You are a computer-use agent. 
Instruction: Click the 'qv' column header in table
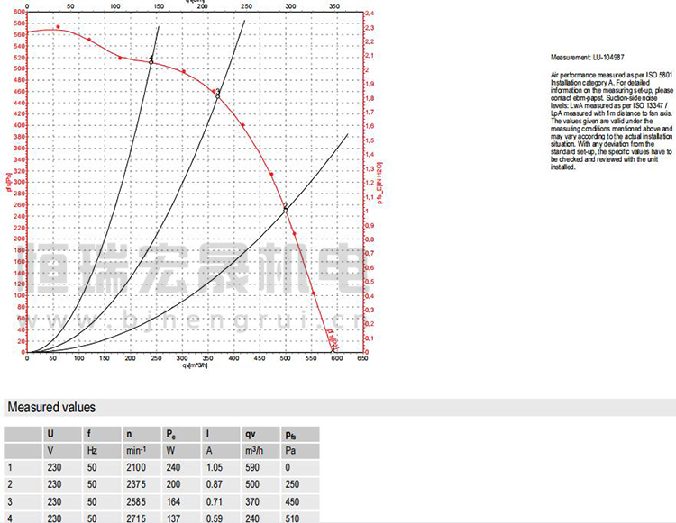click(250, 433)
